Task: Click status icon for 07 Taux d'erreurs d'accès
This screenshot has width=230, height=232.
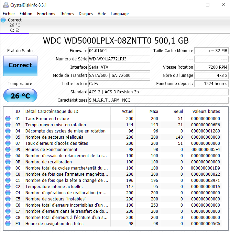Action: coord(8,143)
